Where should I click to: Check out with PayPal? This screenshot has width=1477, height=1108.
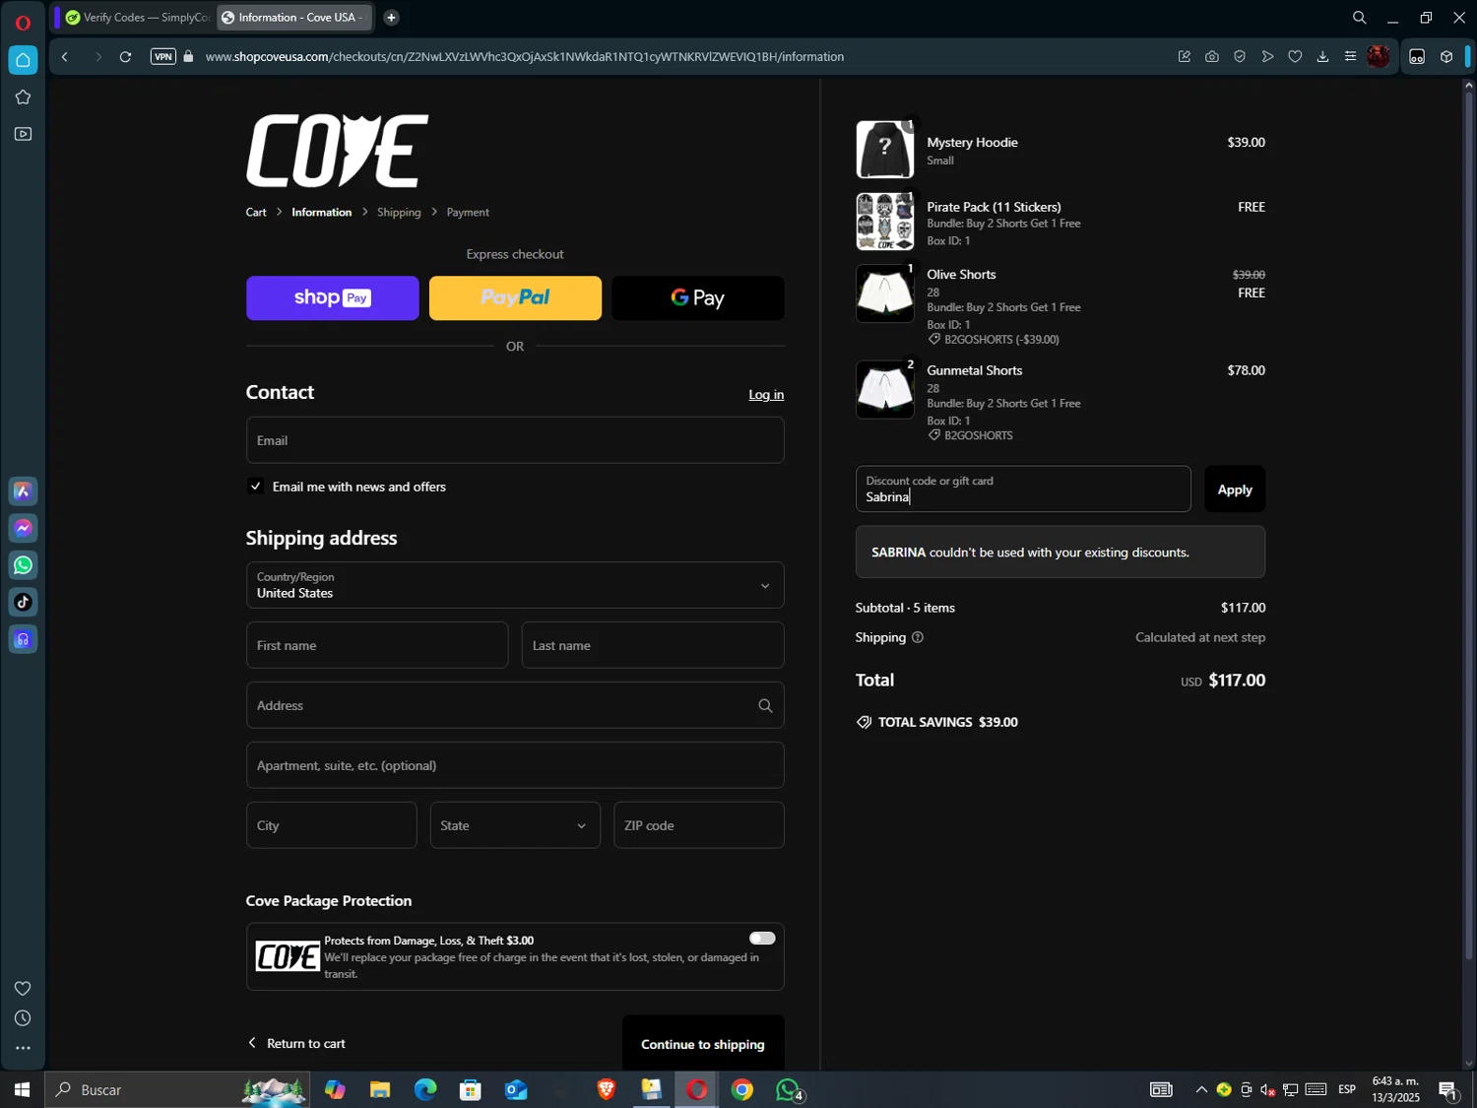tap(515, 297)
